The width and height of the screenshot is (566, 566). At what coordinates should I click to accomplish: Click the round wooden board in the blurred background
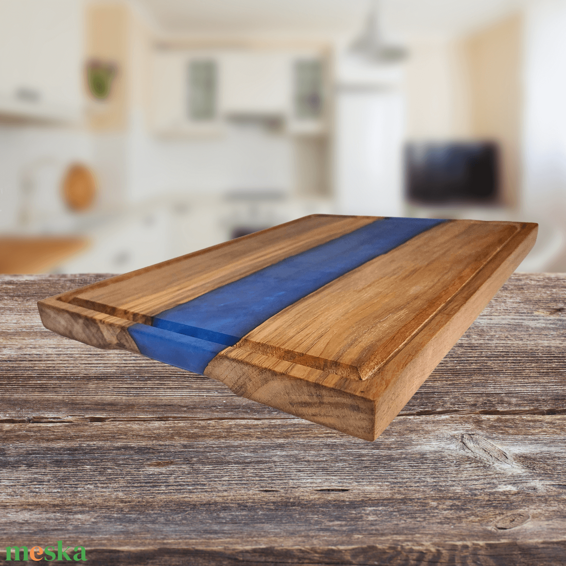(x=79, y=186)
